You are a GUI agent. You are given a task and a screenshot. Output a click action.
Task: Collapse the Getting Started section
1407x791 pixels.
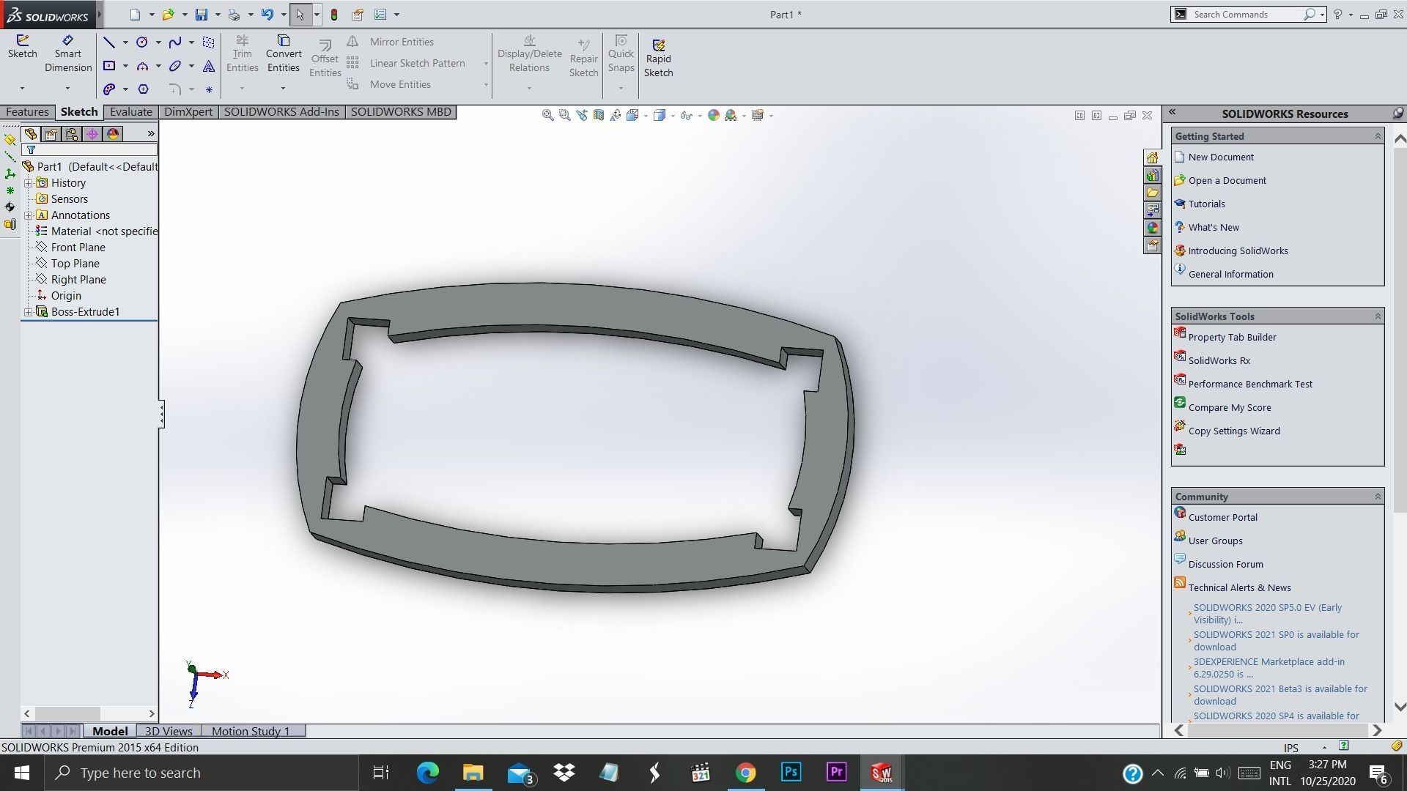[1377, 136]
